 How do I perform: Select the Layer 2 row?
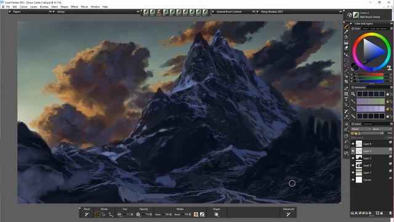tap(371, 158)
